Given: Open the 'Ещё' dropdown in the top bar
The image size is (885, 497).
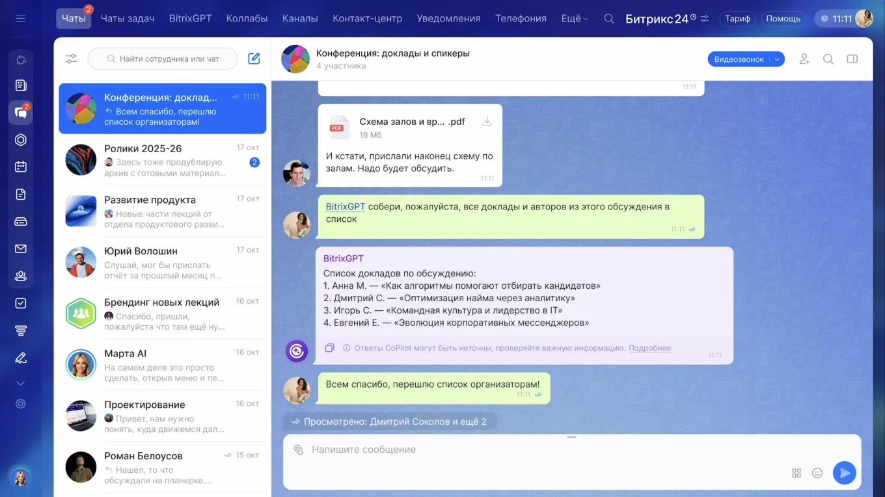Looking at the screenshot, I should pos(574,18).
